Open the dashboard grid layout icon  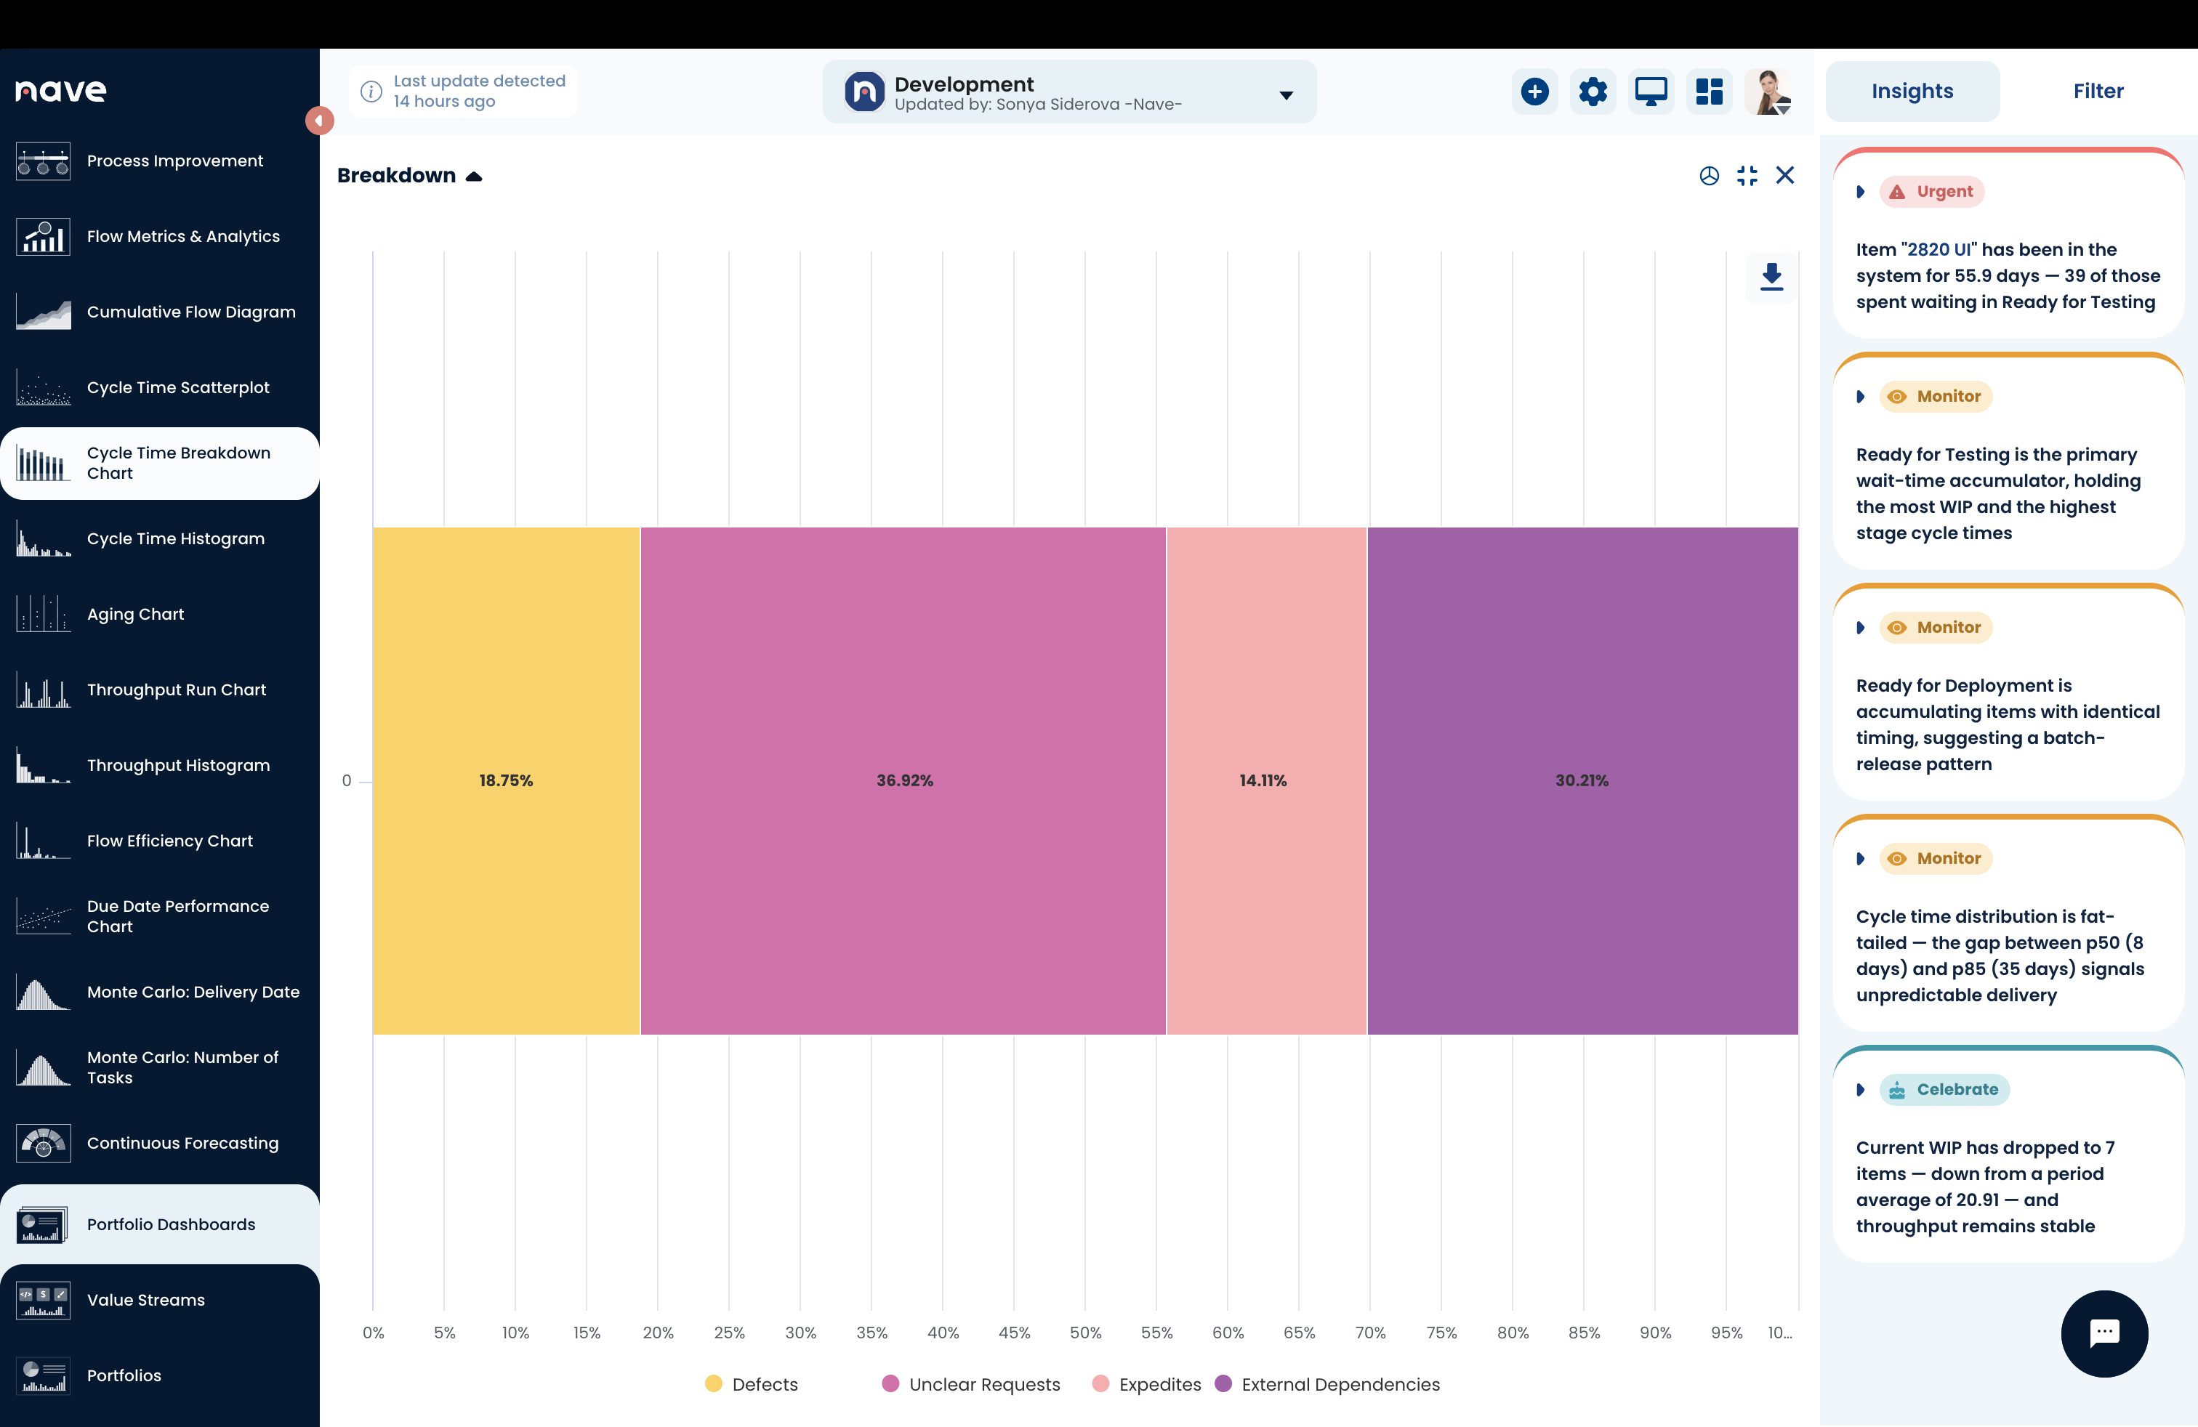1710,92
